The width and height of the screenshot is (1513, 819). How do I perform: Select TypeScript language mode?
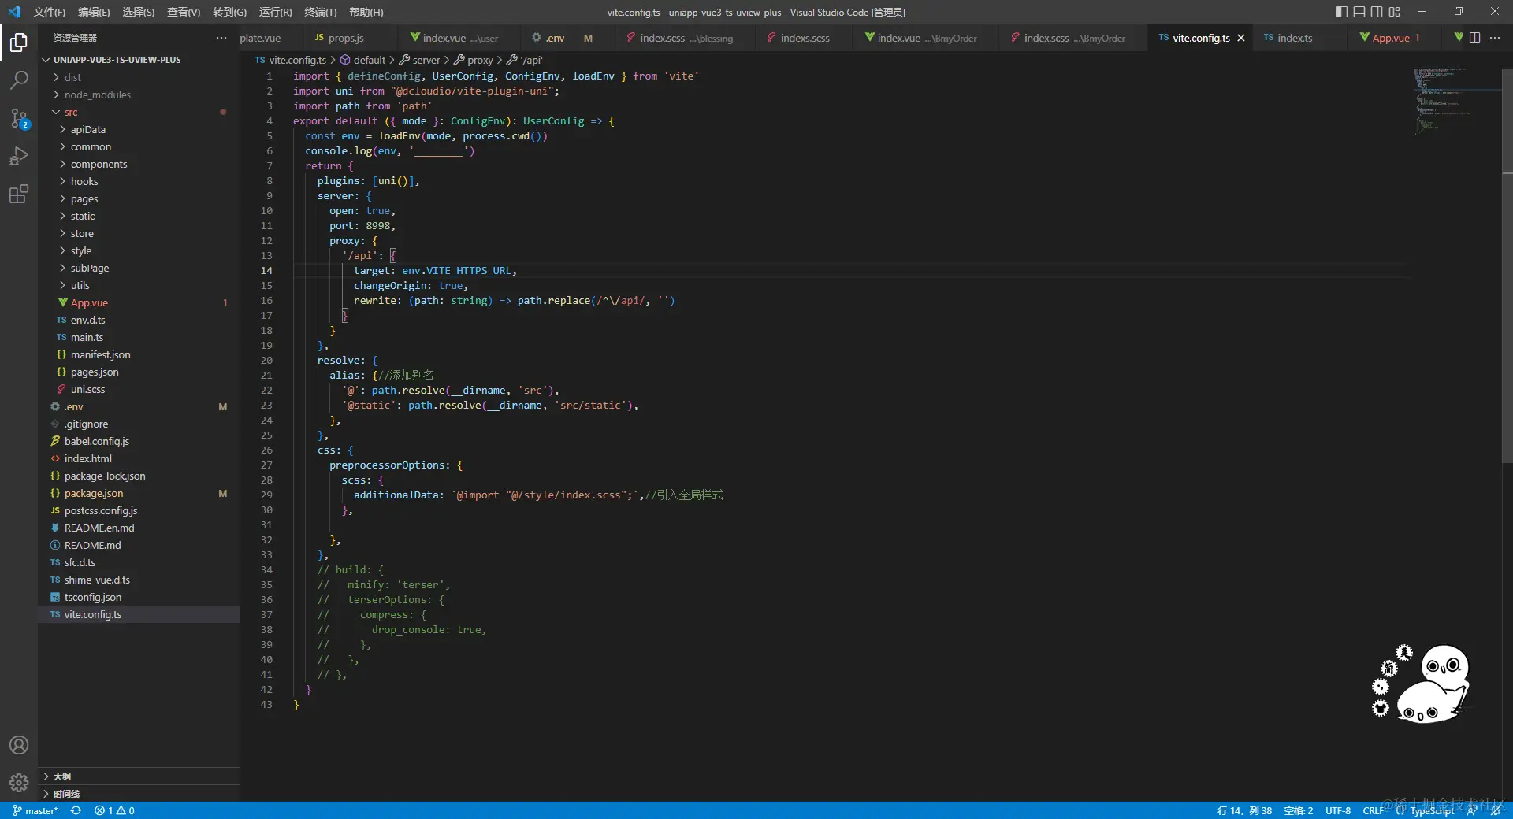click(x=1431, y=810)
